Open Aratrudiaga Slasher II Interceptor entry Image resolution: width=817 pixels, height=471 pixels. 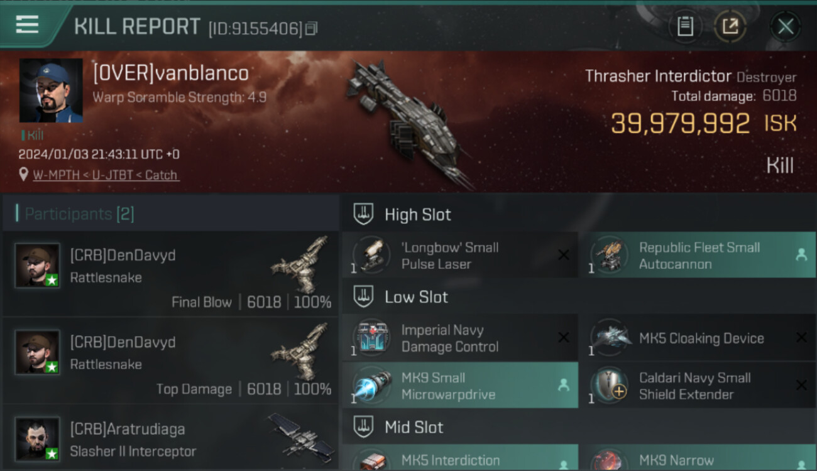[x=170, y=438]
